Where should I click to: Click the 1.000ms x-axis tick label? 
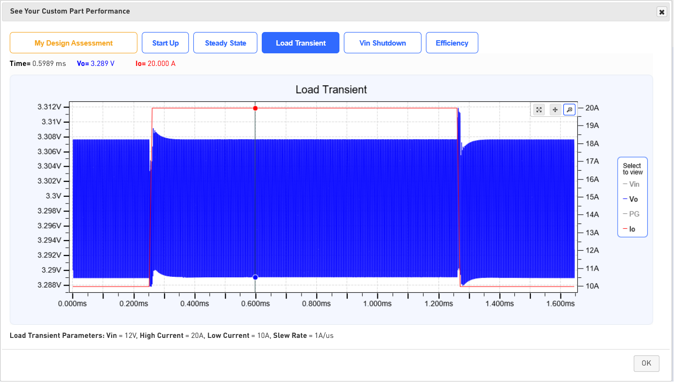(x=377, y=303)
